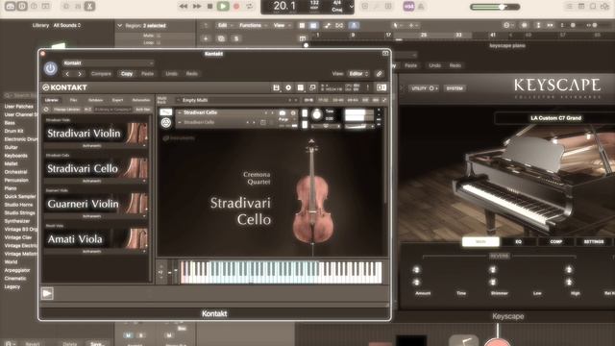Screen dimensions: 615x346
Task: Open the Guarneri Violin library tile
Action: (x=96, y=204)
